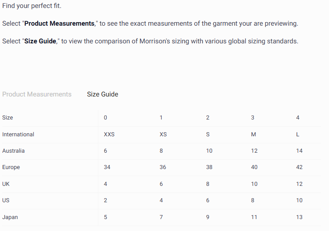Select the M international size cell
This screenshot has height=231, width=329.
[x=253, y=135]
